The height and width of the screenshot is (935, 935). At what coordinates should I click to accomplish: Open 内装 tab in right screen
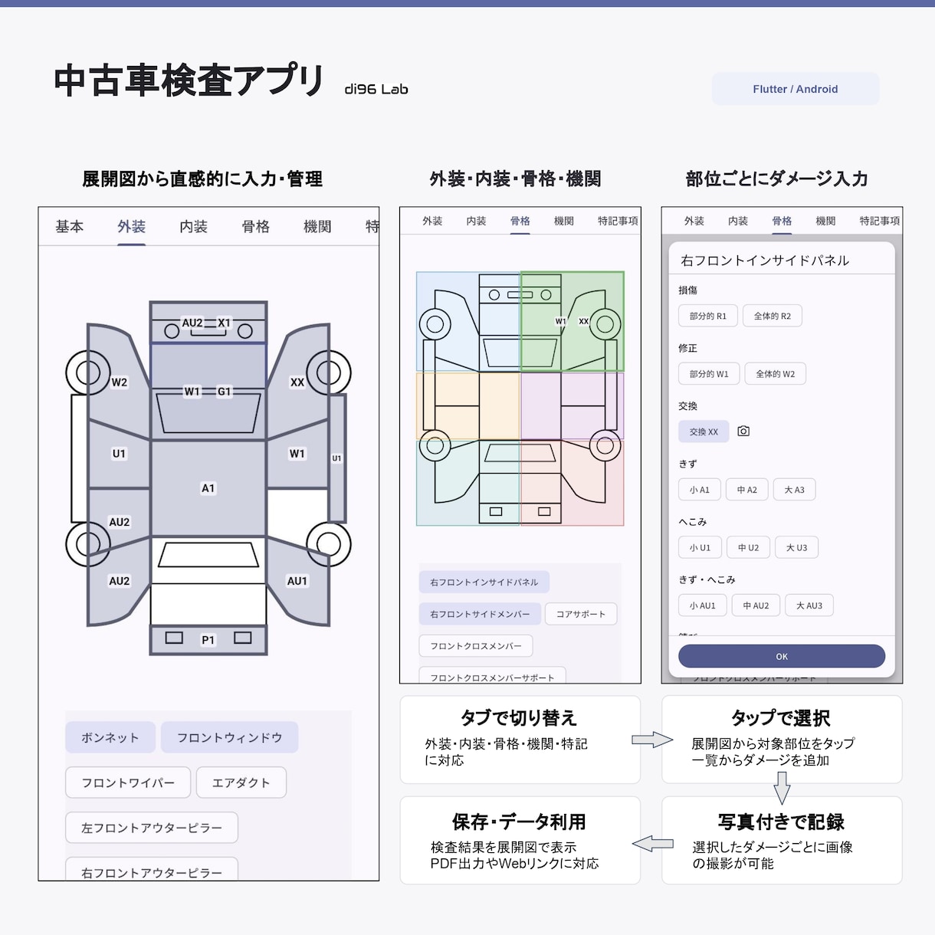click(738, 221)
